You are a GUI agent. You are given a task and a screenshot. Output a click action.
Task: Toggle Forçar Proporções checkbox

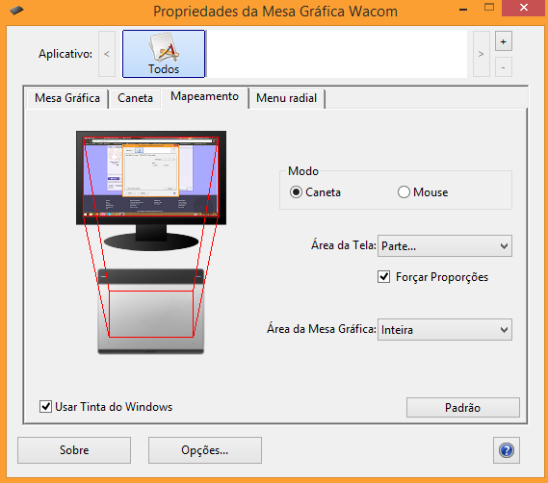pos(383,277)
